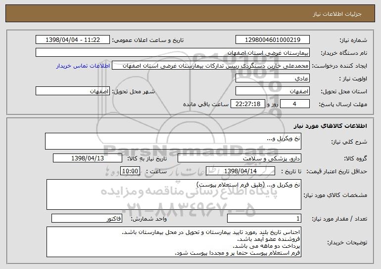Click the label استان محل تحویل

tap(344, 92)
